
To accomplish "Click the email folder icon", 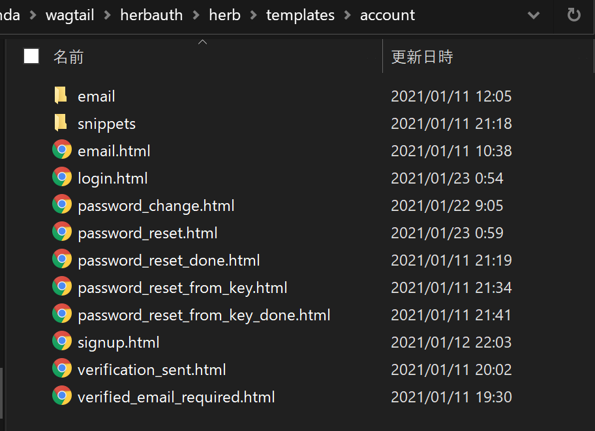I will 61,96.
